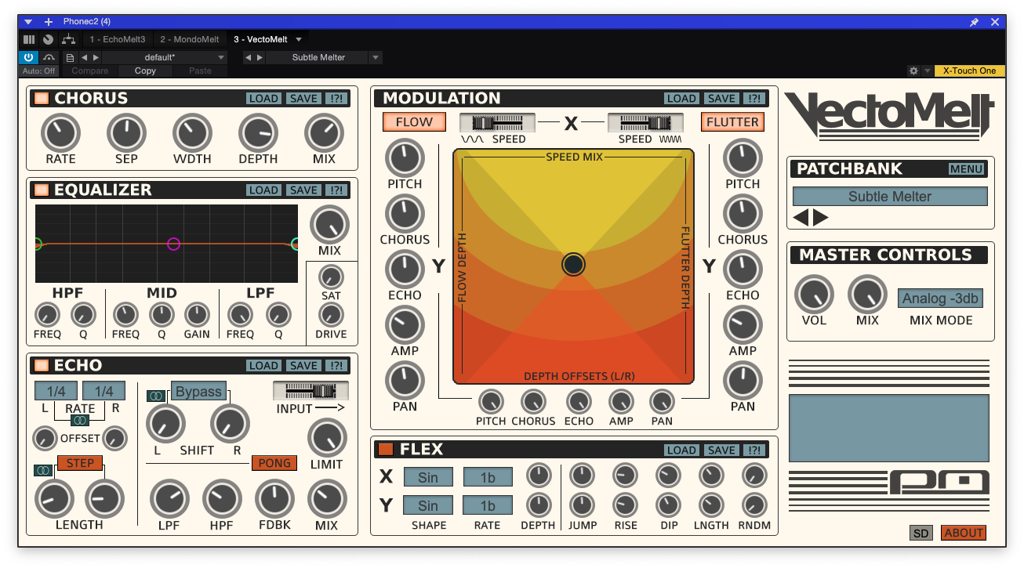Click the chorus RATE knob
The image size is (1024, 568).
60,132
